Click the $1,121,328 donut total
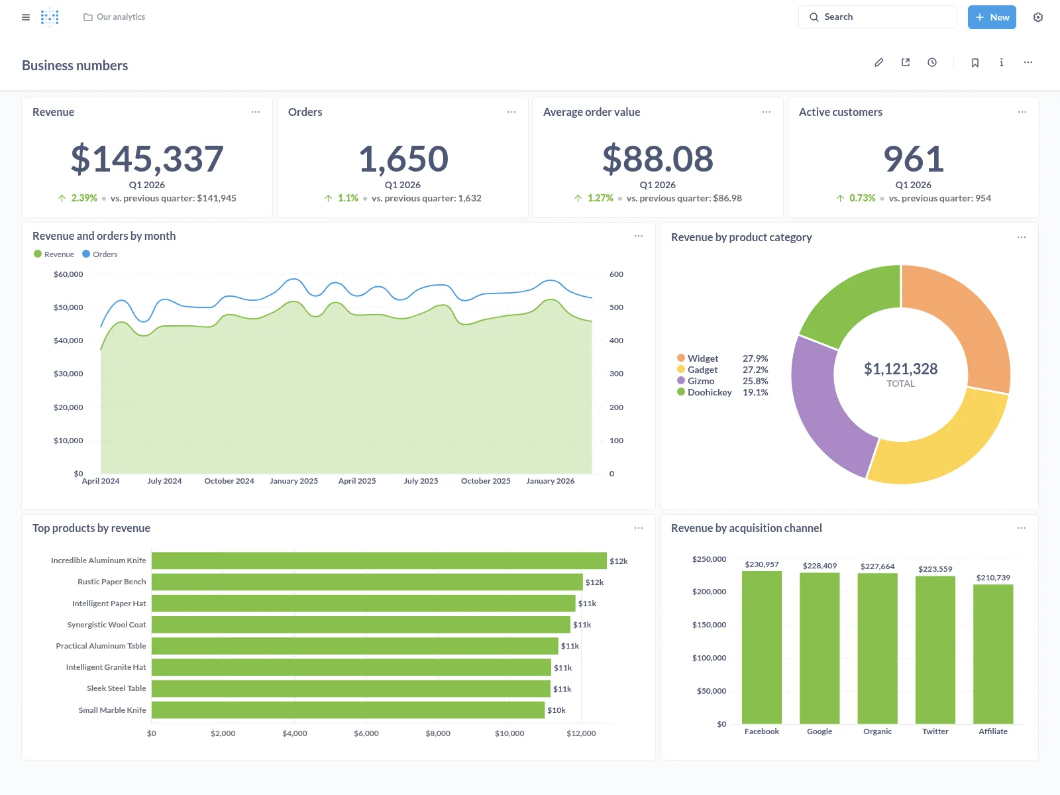1060x795 pixels. [x=900, y=369]
